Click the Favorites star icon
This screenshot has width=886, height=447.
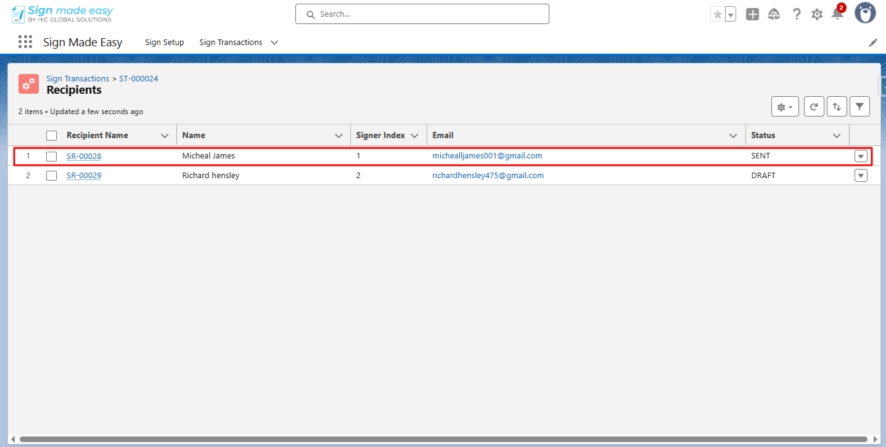coord(717,14)
